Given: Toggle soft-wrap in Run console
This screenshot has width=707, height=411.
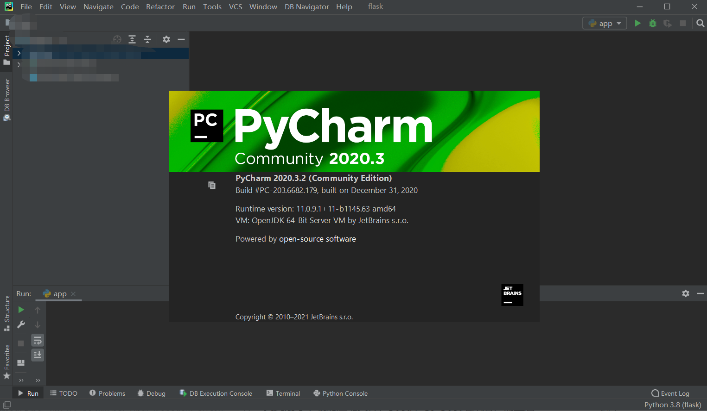Looking at the screenshot, I should (x=38, y=341).
